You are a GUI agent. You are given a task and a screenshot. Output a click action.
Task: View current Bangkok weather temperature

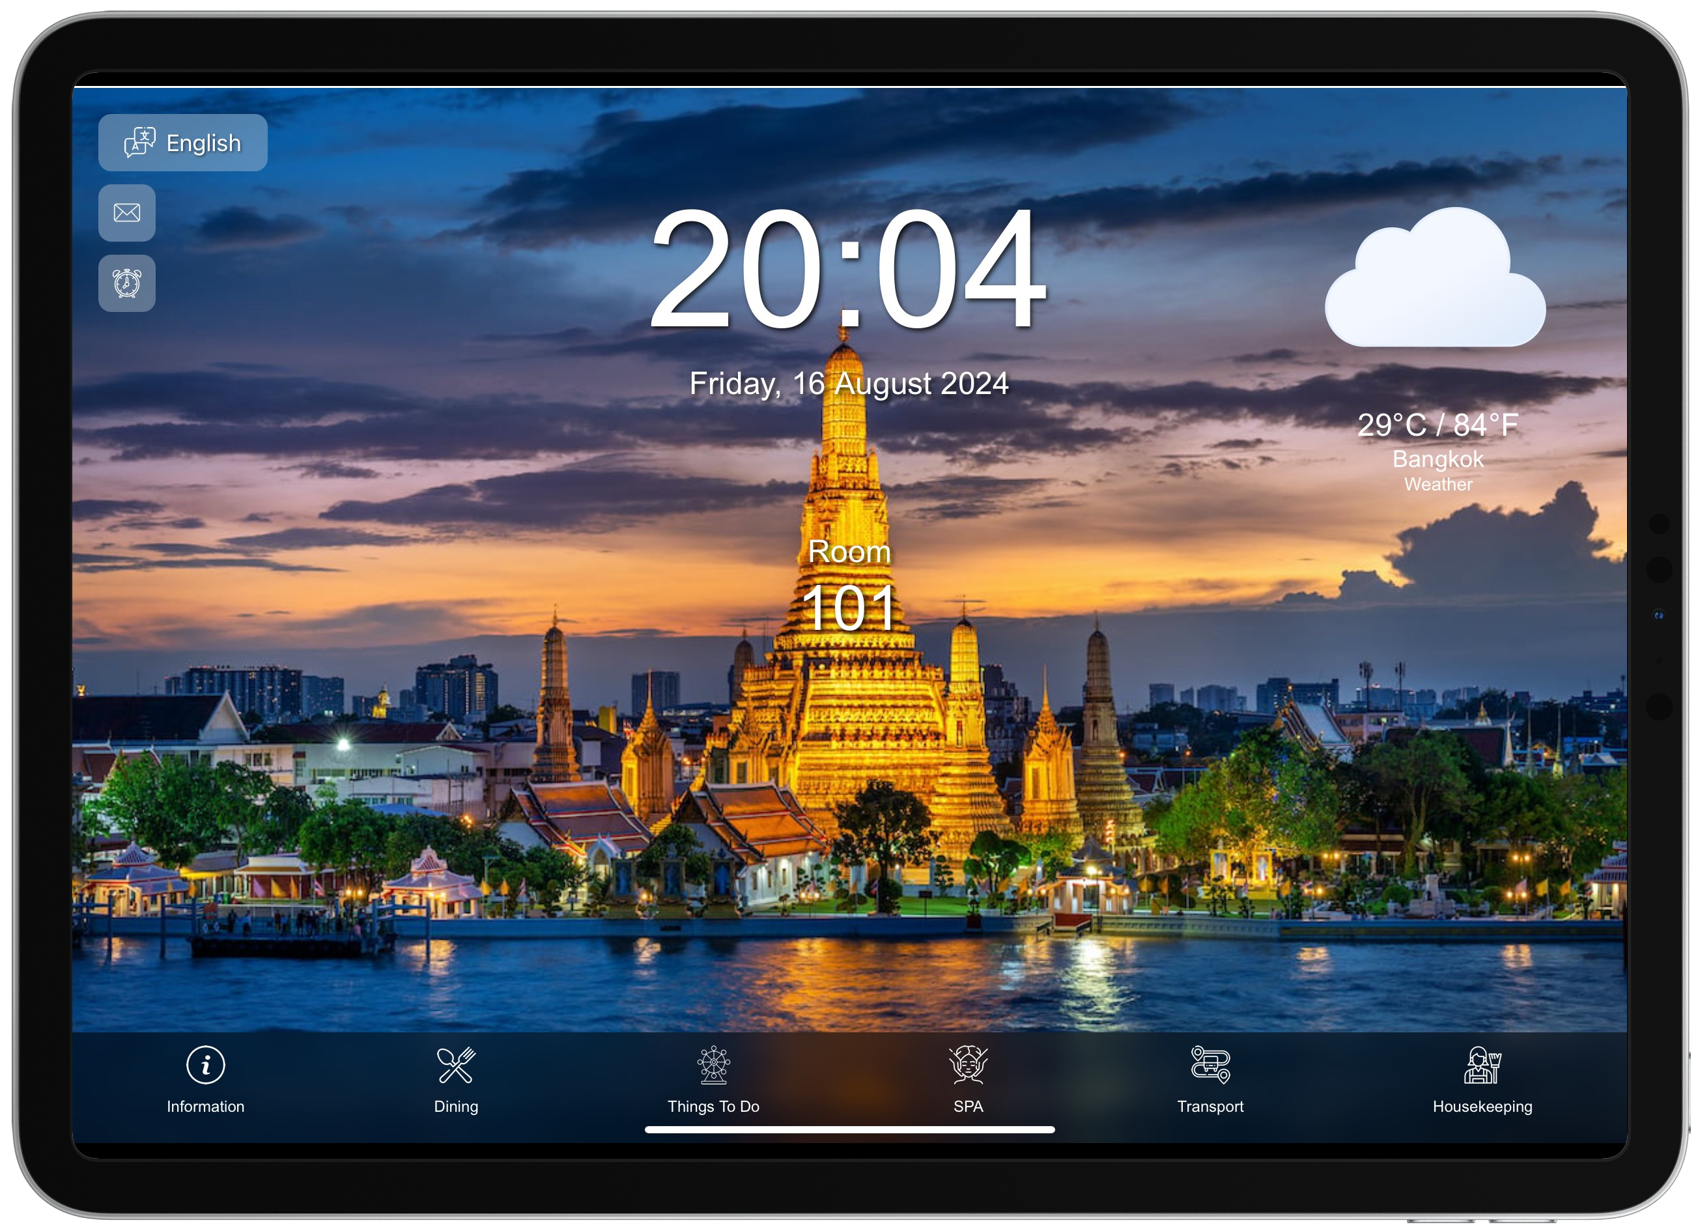(x=1443, y=425)
